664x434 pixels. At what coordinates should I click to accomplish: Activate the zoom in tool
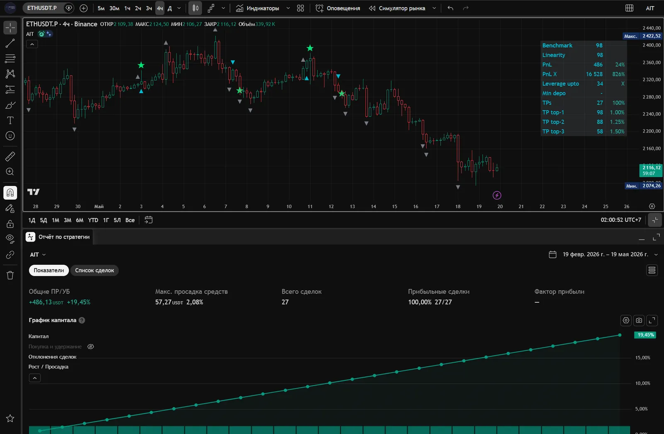pyautogui.click(x=10, y=172)
